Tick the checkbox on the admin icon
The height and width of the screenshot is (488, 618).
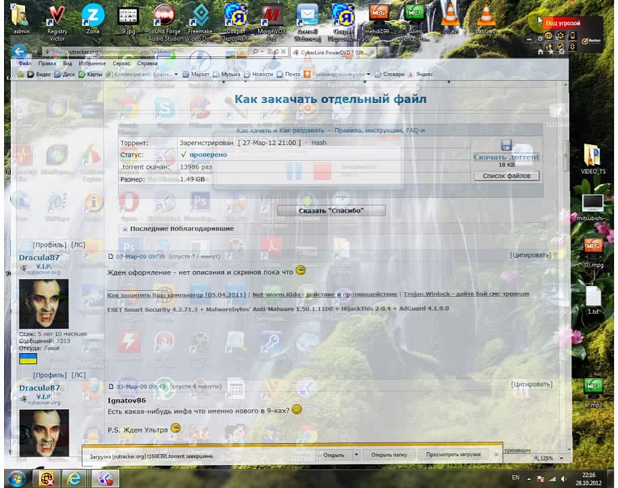point(13,7)
